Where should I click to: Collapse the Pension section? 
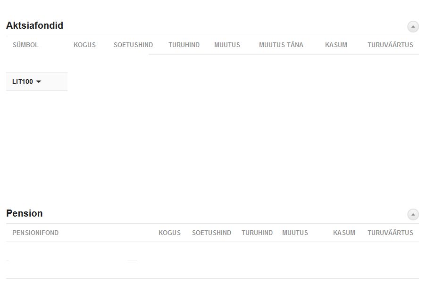tap(413, 215)
